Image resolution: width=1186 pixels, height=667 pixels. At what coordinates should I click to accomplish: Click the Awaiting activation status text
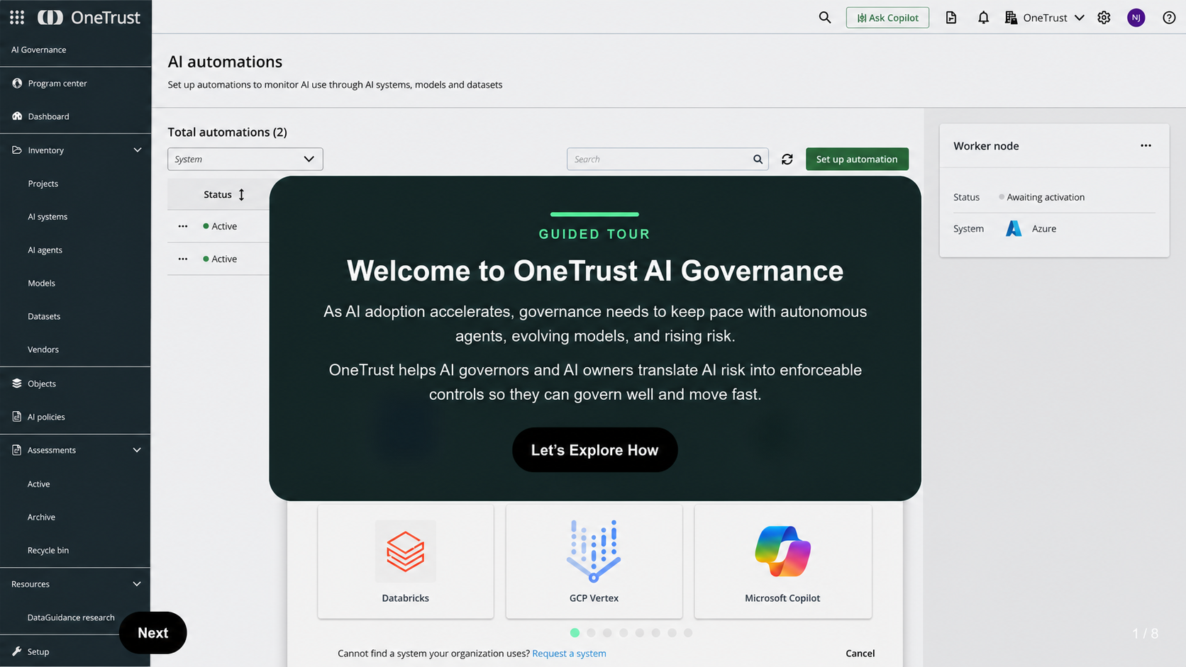[x=1046, y=197]
